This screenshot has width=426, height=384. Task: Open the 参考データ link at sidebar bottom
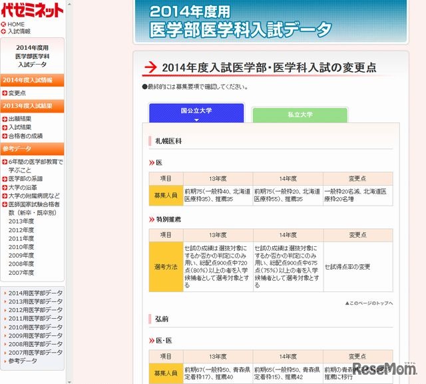(23, 361)
